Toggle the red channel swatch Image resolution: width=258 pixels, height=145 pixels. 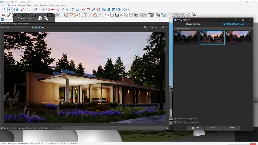click(32, 28)
